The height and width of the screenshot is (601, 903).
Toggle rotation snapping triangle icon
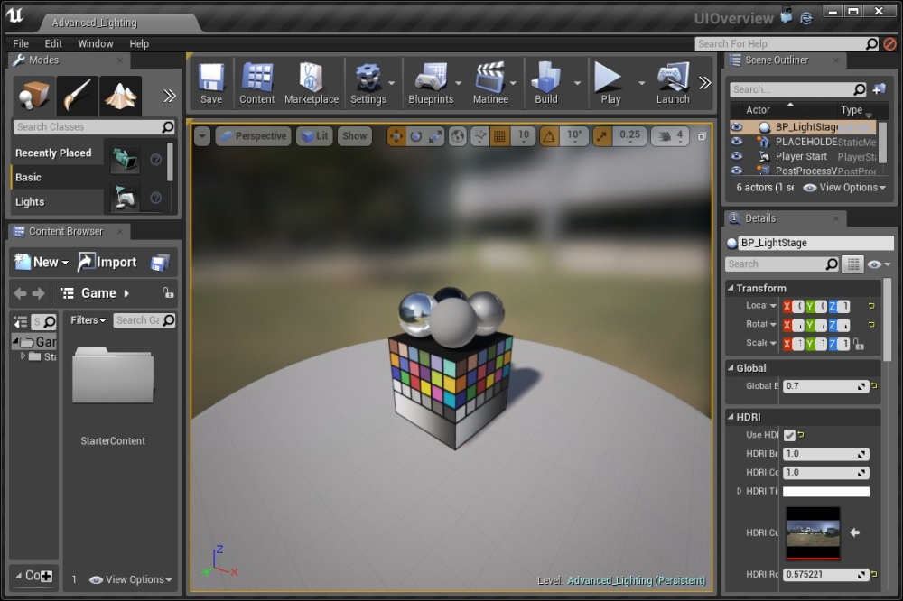pos(549,136)
